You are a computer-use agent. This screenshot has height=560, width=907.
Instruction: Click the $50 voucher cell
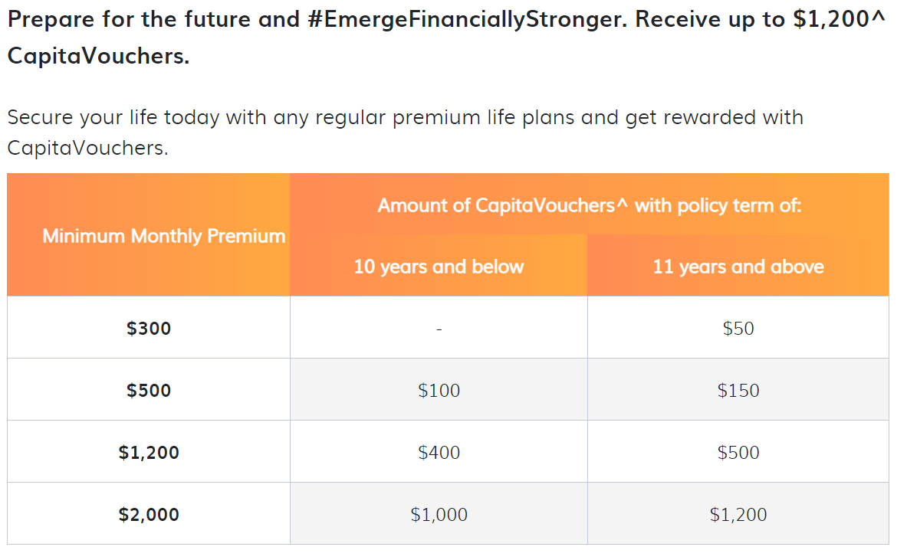point(738,328)
